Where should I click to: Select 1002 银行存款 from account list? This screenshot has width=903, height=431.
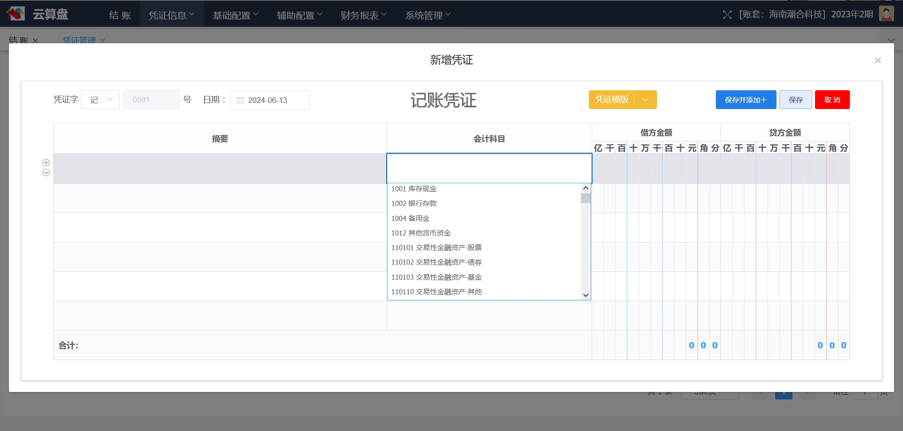tap(414, 204)
